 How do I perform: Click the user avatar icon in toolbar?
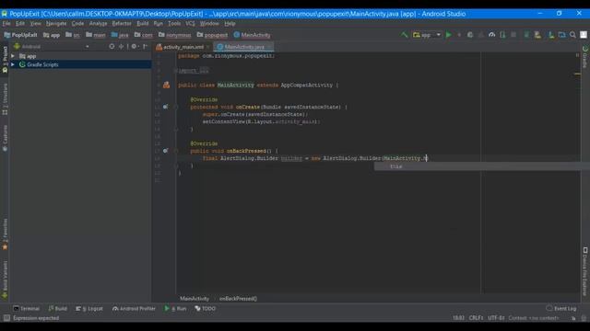(x=584, y=35)
